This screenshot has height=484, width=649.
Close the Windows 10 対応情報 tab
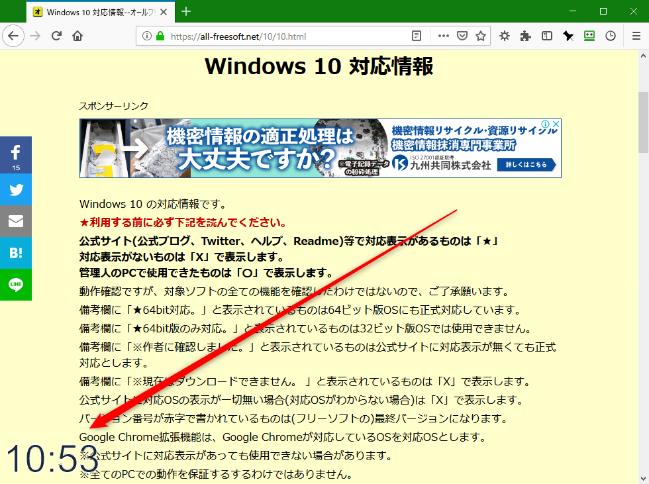click(x=164, y=12)
